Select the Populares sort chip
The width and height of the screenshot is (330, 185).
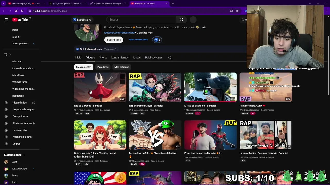point(103,67)
